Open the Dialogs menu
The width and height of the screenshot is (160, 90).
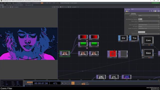pos(9,3)
